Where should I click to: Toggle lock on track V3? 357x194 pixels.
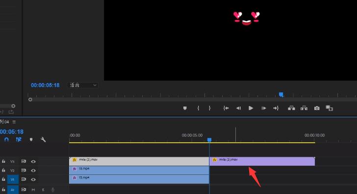point(3,161)
